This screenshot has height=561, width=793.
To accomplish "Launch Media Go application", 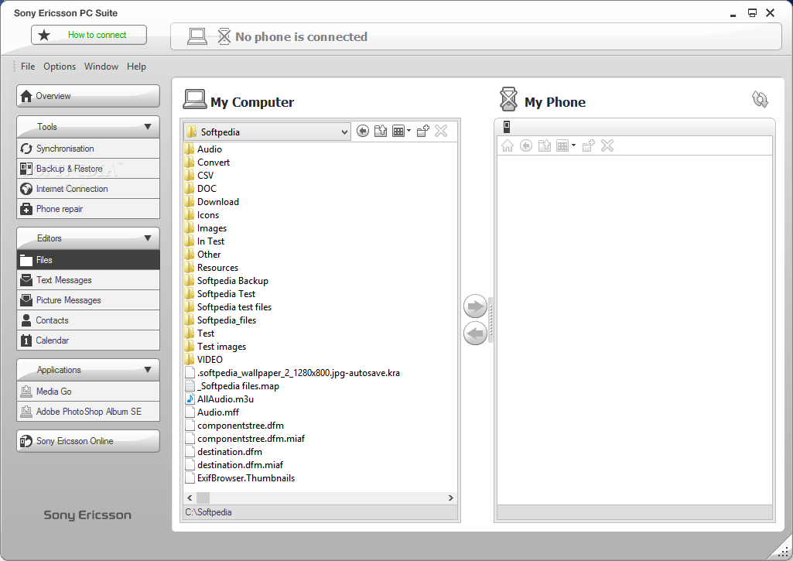I will [88, 392].
